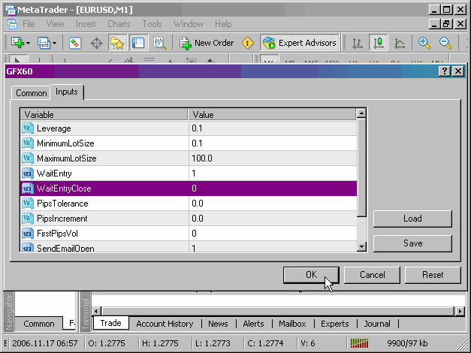Select the FirstPipsVol variable row
The height and width of the screenshot is (353, 471).
pos(189,234)
